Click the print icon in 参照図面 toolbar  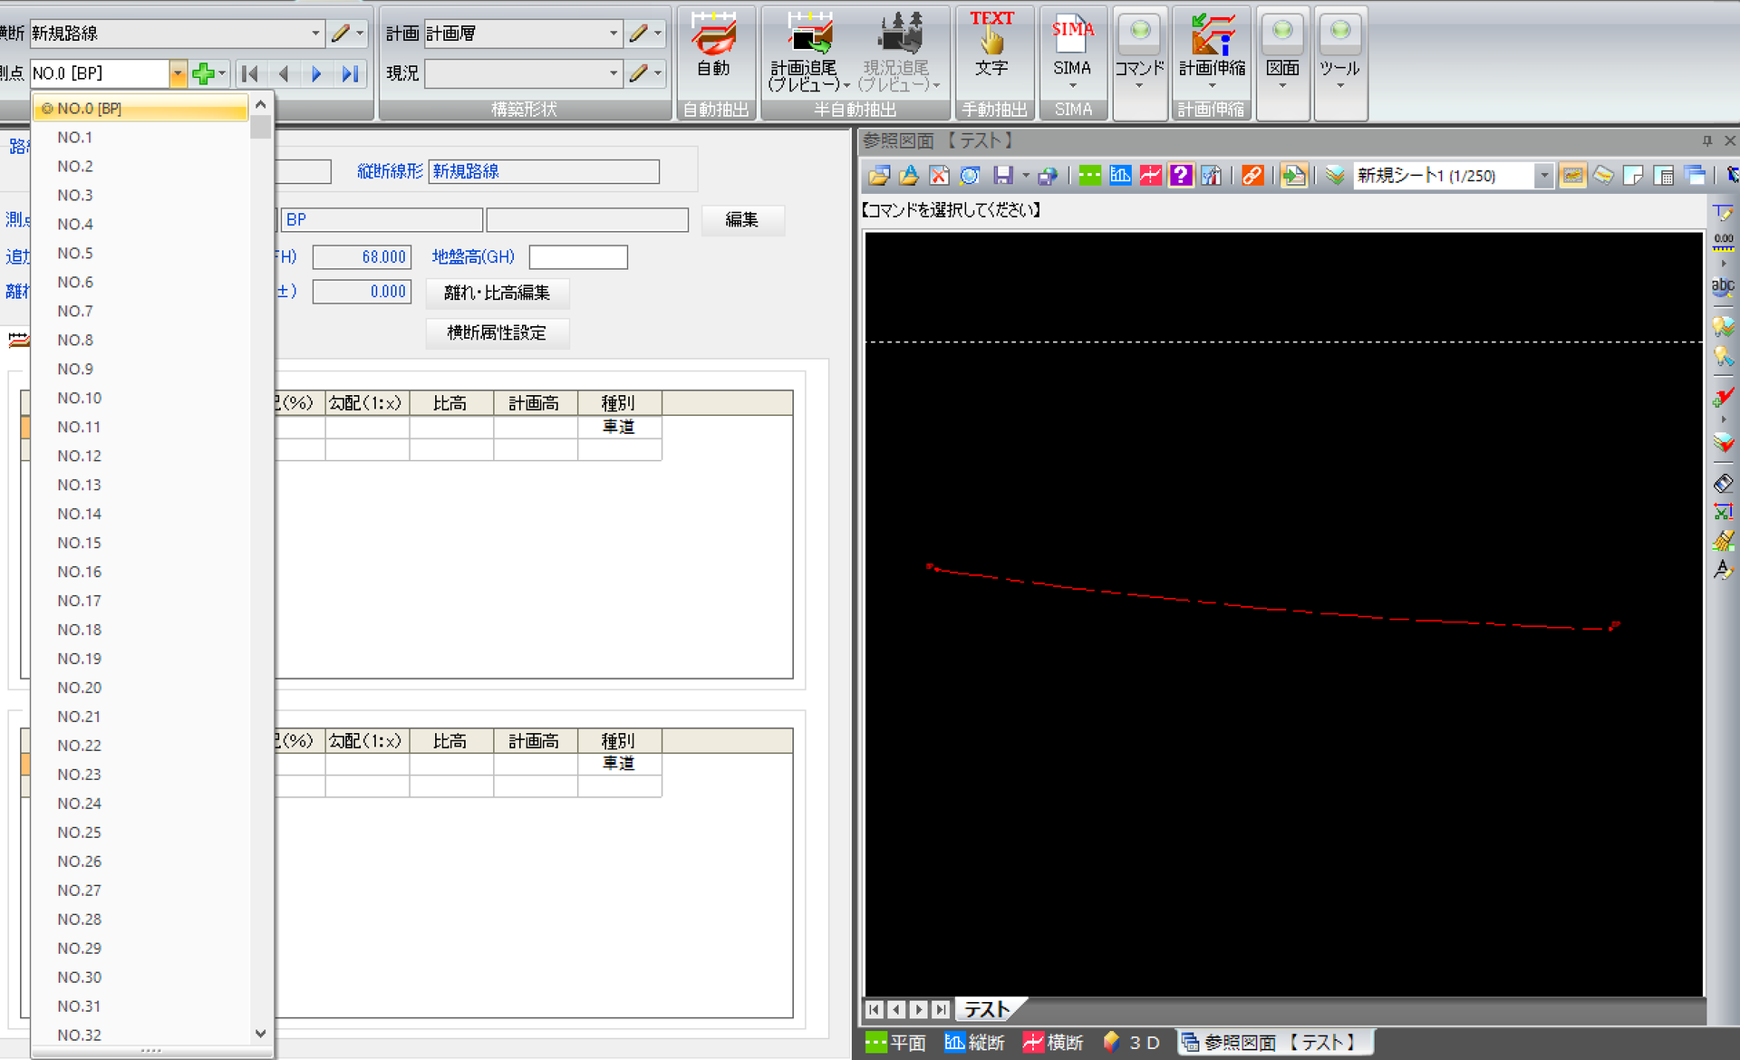click(x=1048, y=176)
